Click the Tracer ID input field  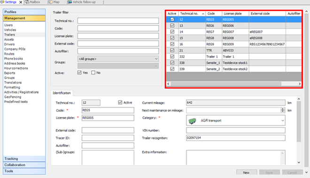coord(108,138)
